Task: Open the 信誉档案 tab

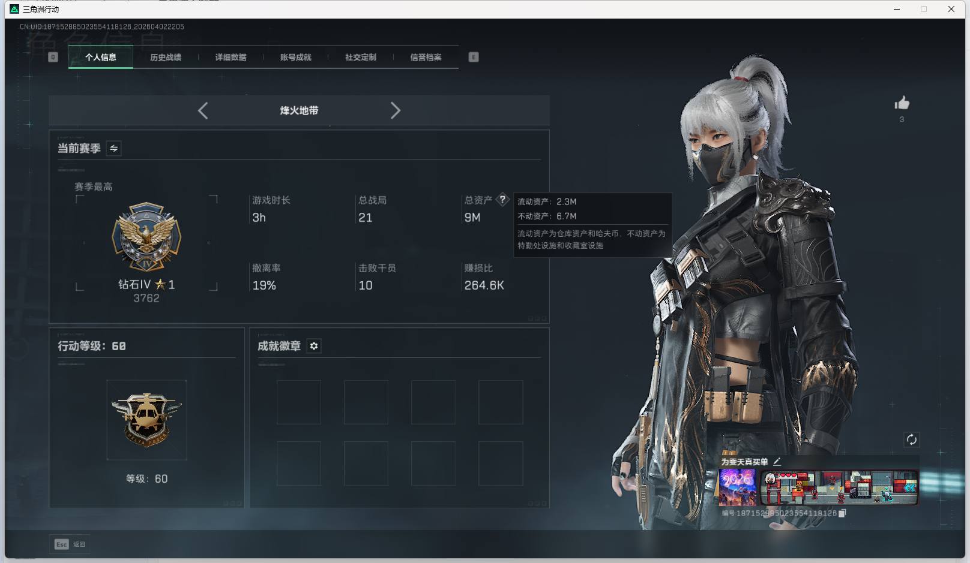Action: (426, 57)
